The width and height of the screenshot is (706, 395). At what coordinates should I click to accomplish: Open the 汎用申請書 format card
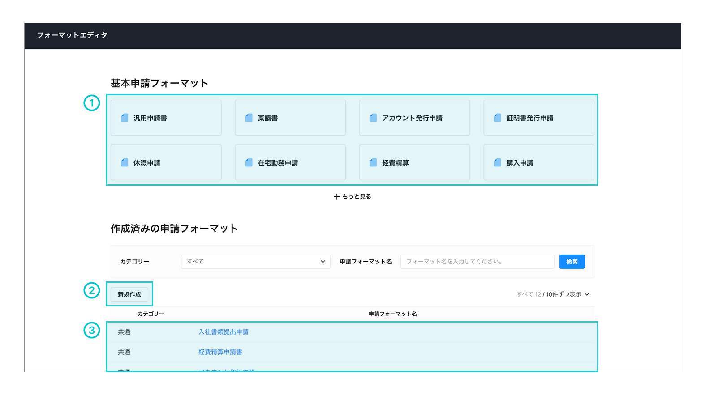click(x=166, y=118)
